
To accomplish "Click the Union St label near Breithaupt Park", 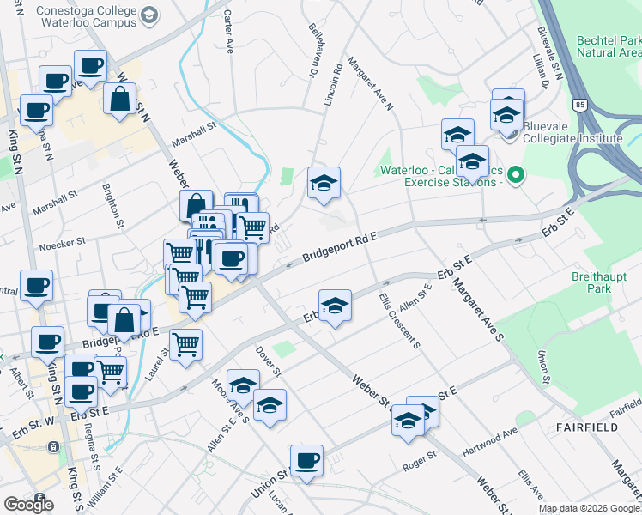I will [543, 367].
